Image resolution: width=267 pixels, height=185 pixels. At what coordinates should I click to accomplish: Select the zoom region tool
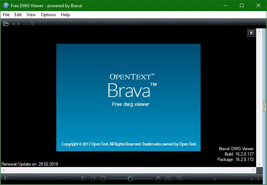168,179
